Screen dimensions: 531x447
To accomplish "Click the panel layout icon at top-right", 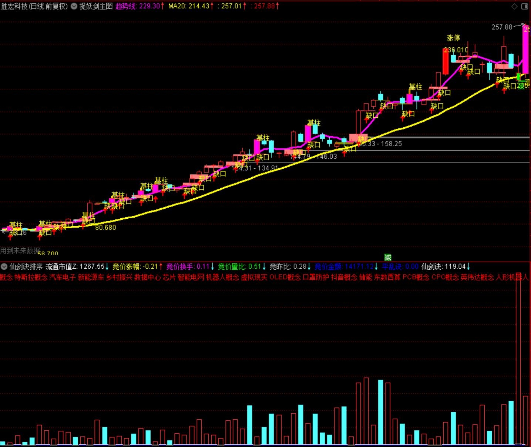I will (x=525, y=6).
